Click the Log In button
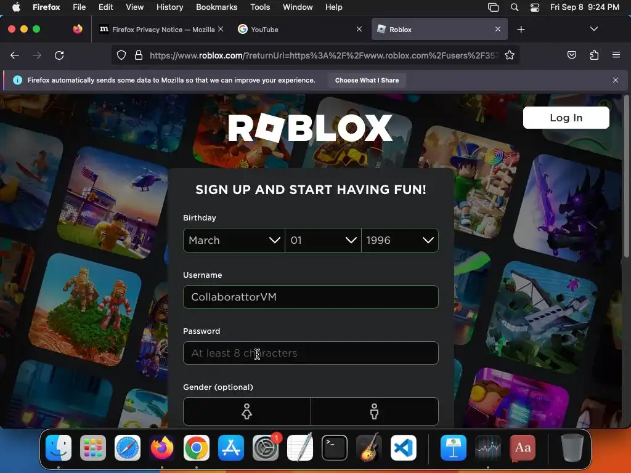 [x=566, y=118]
